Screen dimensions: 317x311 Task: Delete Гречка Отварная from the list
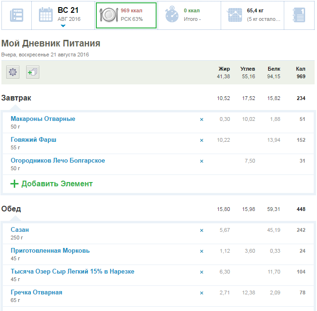(x=201, y=293)
